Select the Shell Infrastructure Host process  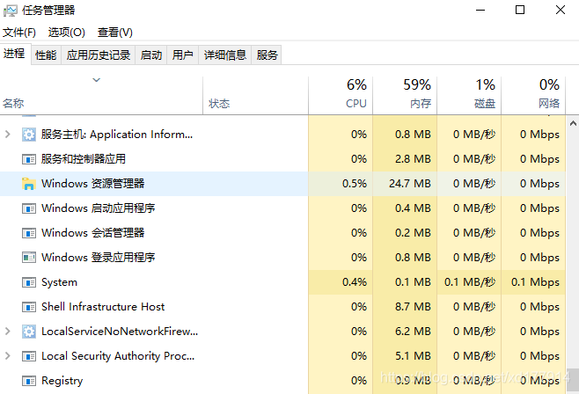click(103, 307)
